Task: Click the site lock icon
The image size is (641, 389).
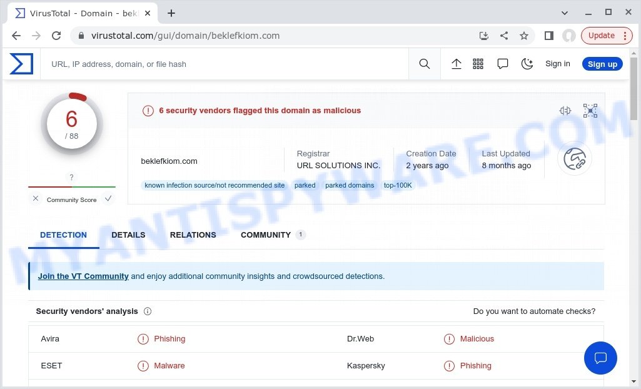Action: pos(81,36)
